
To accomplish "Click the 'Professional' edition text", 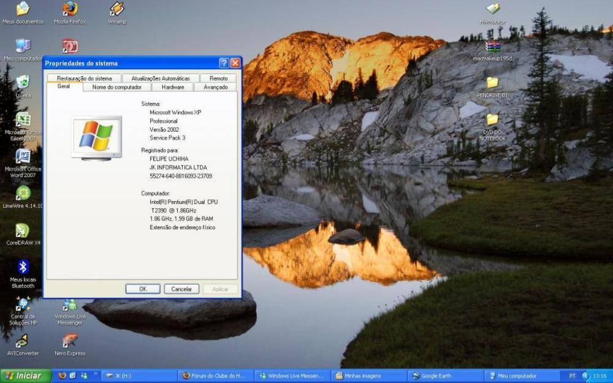I will click(x=164, y=121).
